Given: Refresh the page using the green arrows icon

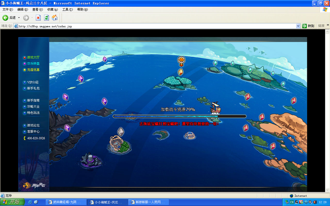Looking at the screenshot, I should click(47, 18).
